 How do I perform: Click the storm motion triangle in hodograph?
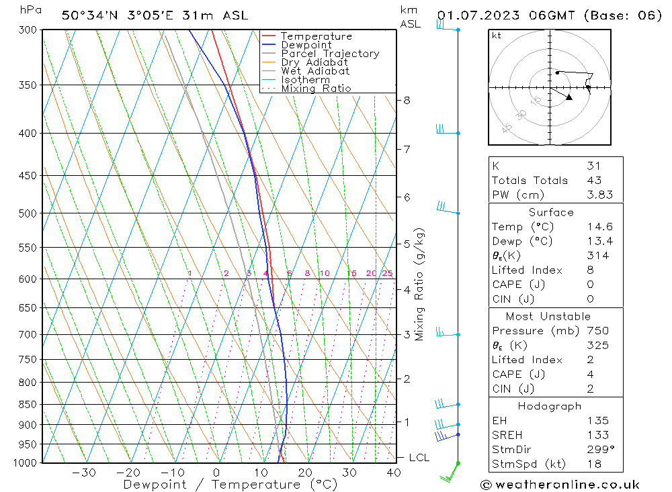tap(569, 97)
